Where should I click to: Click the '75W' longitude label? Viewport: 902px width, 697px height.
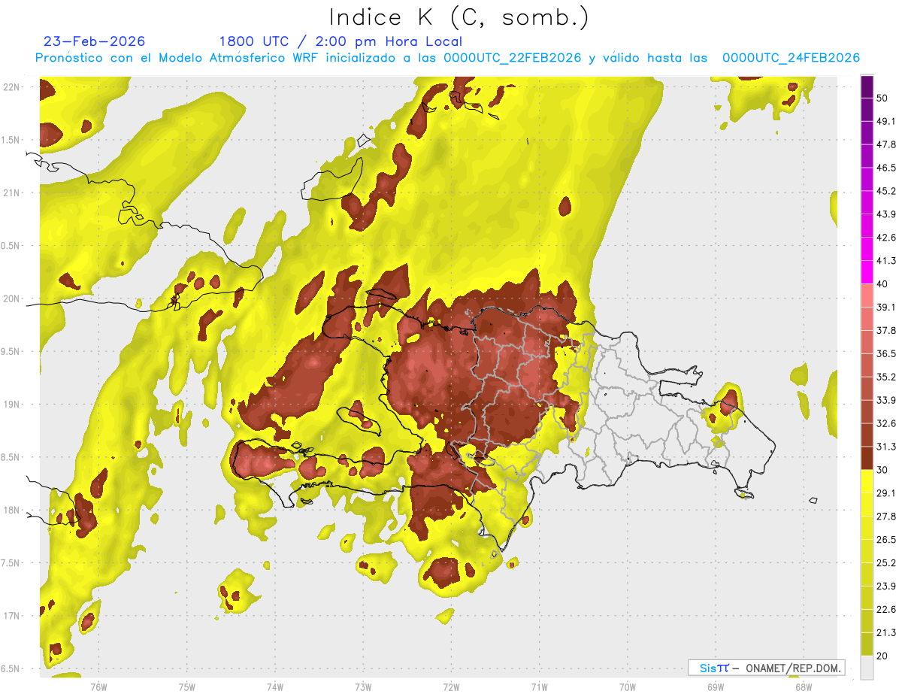187,687
